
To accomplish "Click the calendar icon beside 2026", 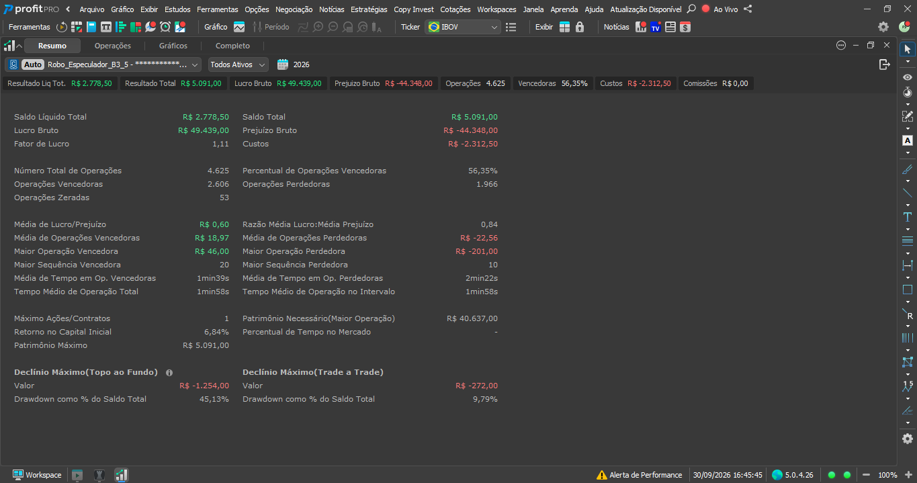I will pos(283,64).
